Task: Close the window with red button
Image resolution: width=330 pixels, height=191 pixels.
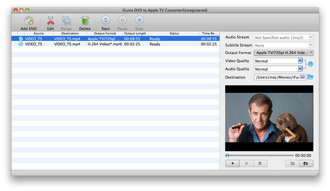Action: tap(16, 10)
